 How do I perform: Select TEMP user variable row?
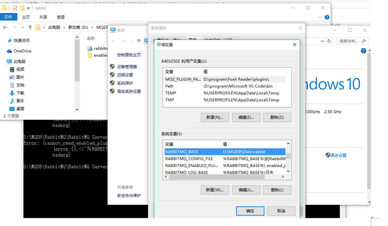(x=225, y=93)
